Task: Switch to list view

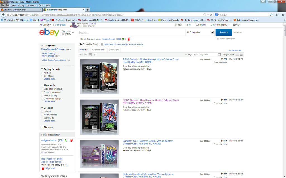Action: 90,55
